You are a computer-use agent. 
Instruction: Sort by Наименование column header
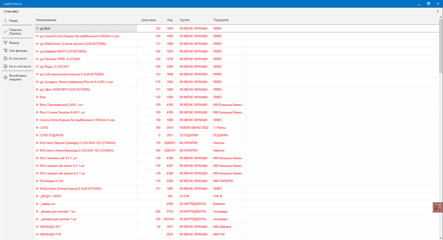[86, 20]
